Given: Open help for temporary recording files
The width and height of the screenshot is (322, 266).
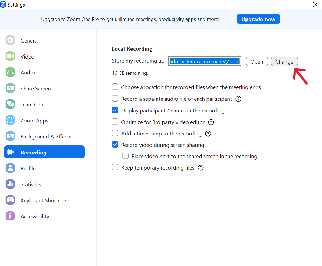Looking at the screenshot, I should [x=201, y=168].
